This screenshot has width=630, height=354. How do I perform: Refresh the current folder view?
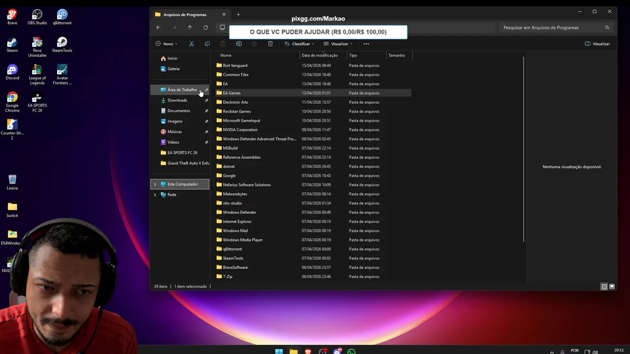pyautogui.click(x=206, y=28)
